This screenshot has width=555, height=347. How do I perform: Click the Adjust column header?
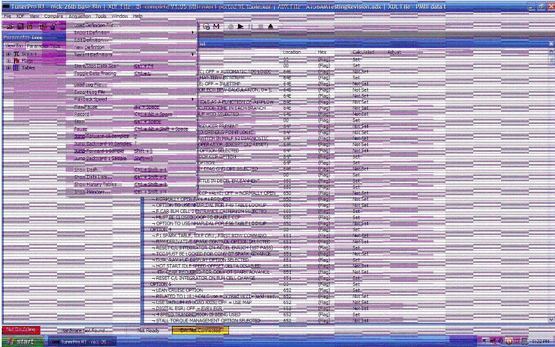pyautogui.click(x=394, y=52)
